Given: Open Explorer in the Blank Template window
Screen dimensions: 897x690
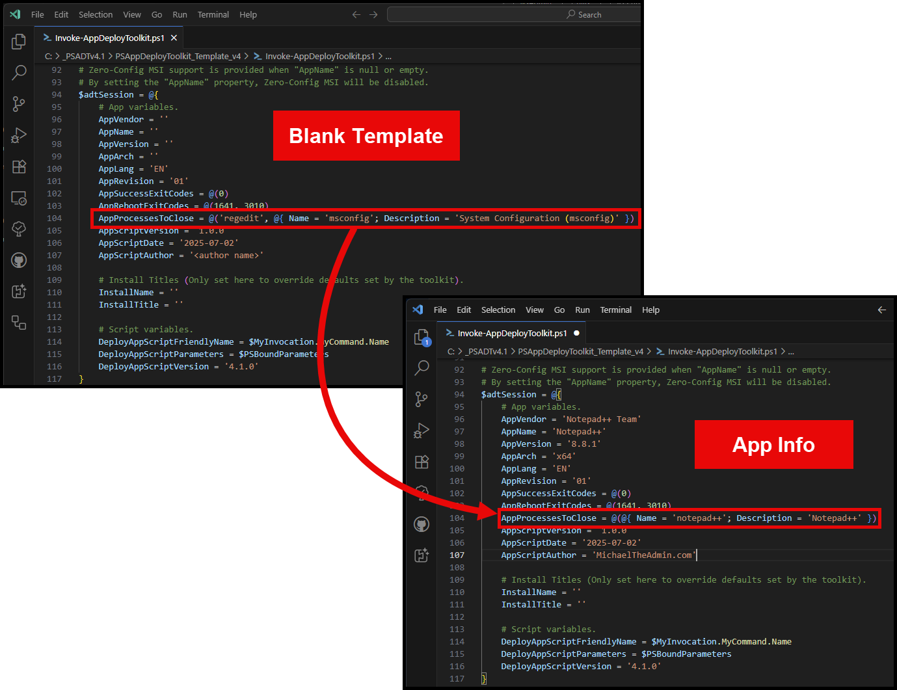Looking at the screenshot, I should [x=19, y=42].
